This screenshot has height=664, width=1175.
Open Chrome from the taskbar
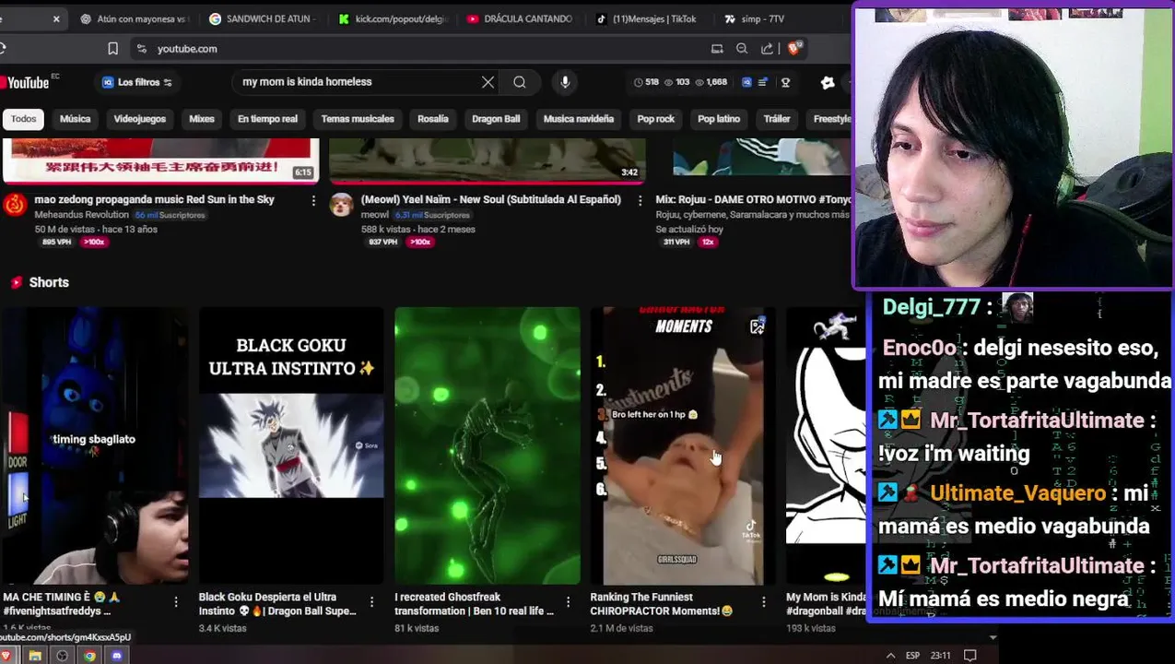(x=89, y=656)
